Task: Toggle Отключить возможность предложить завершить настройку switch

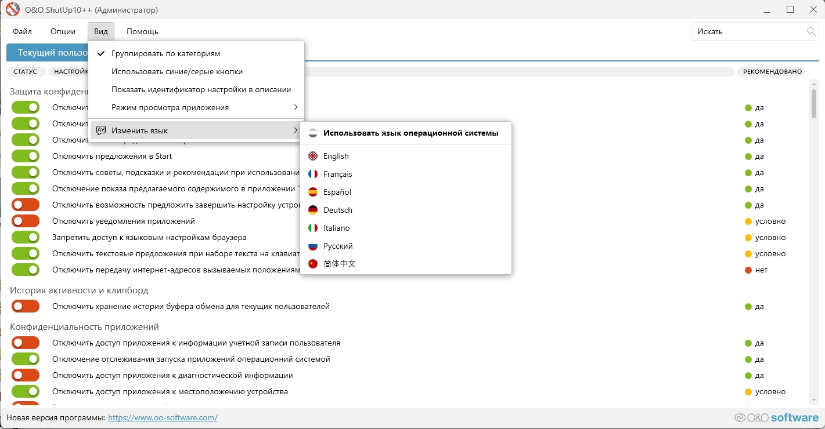Action: [x=26, y=205]
